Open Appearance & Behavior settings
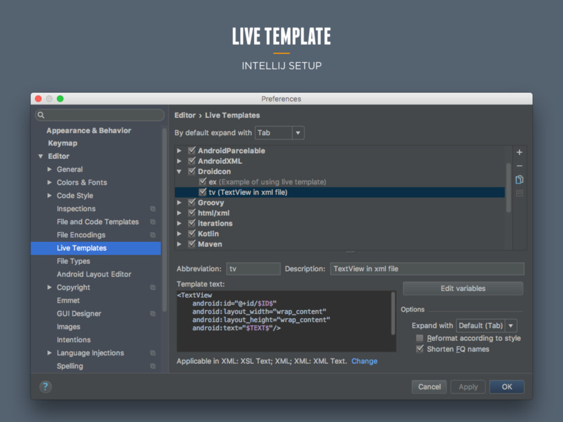 point(89,131)
